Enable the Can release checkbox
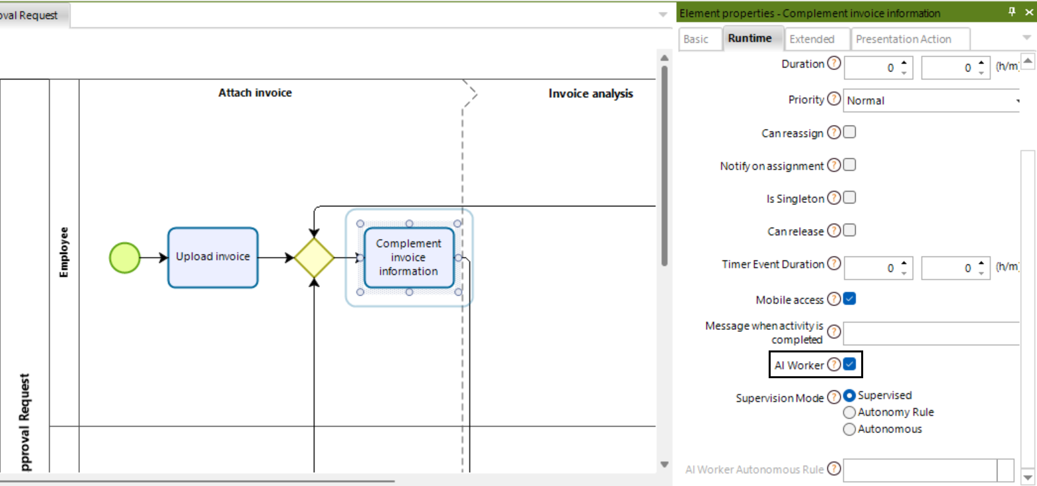The image size is (1037, 486). (x=850, y=230)
